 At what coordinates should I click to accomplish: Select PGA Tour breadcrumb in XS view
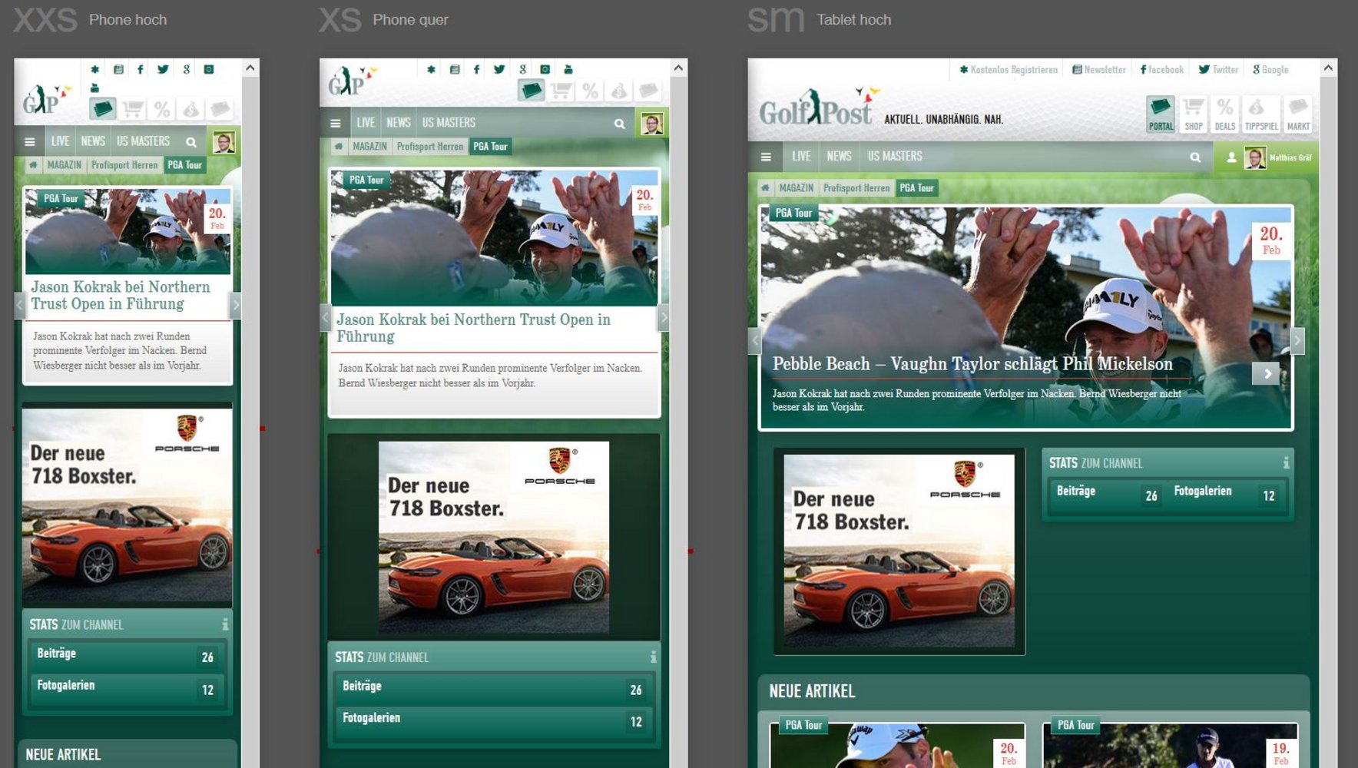tap(490, 147)
